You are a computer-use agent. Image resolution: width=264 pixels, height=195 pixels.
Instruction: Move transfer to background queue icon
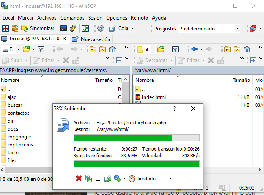coord(108,179)
